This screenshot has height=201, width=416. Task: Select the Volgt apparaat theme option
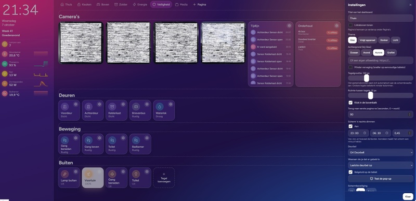367,40
